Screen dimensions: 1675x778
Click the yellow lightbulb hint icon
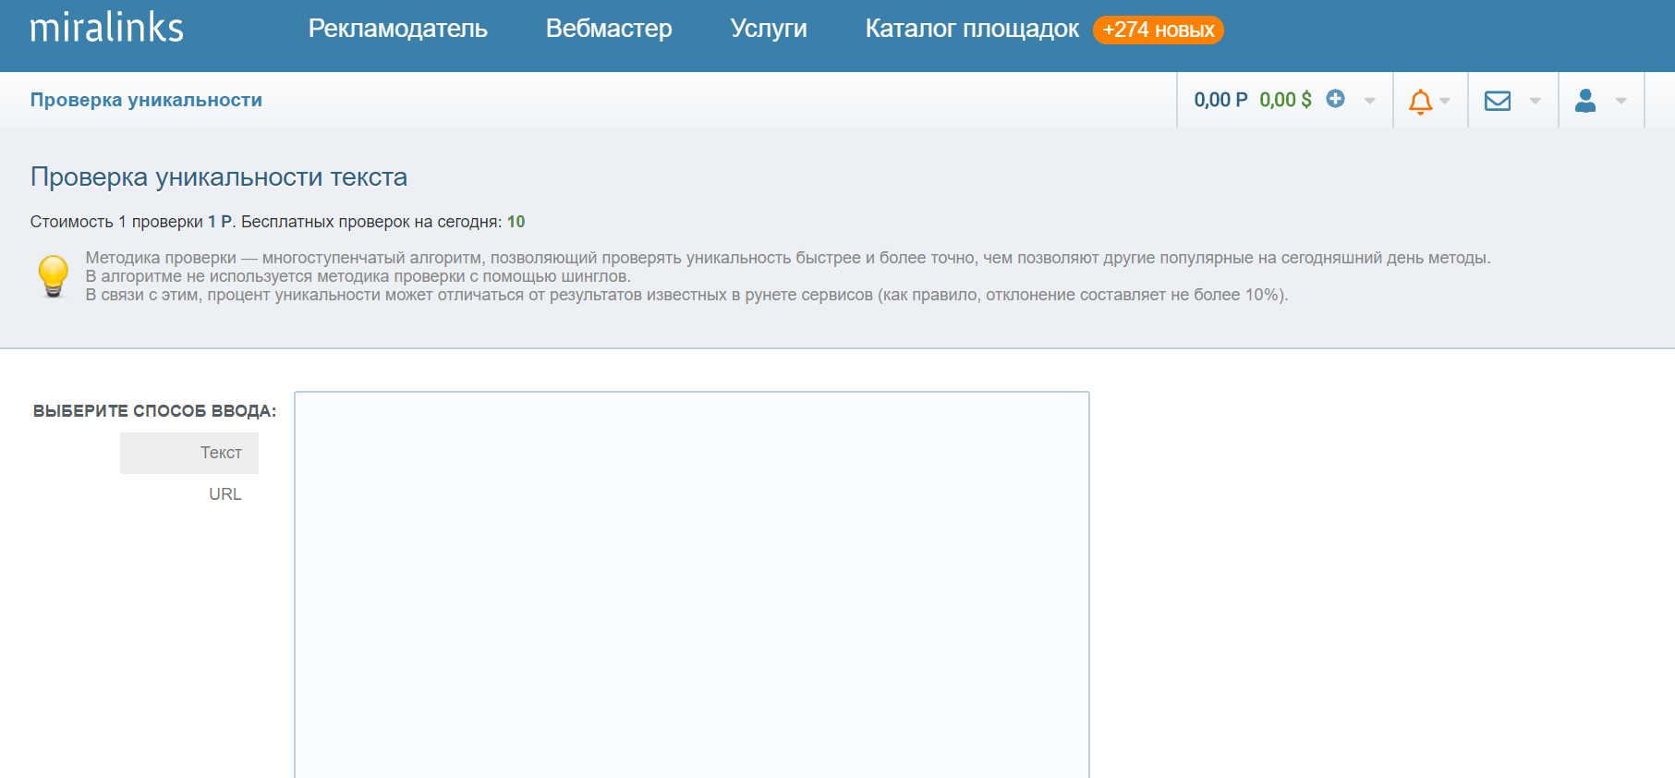coord(53,276)
